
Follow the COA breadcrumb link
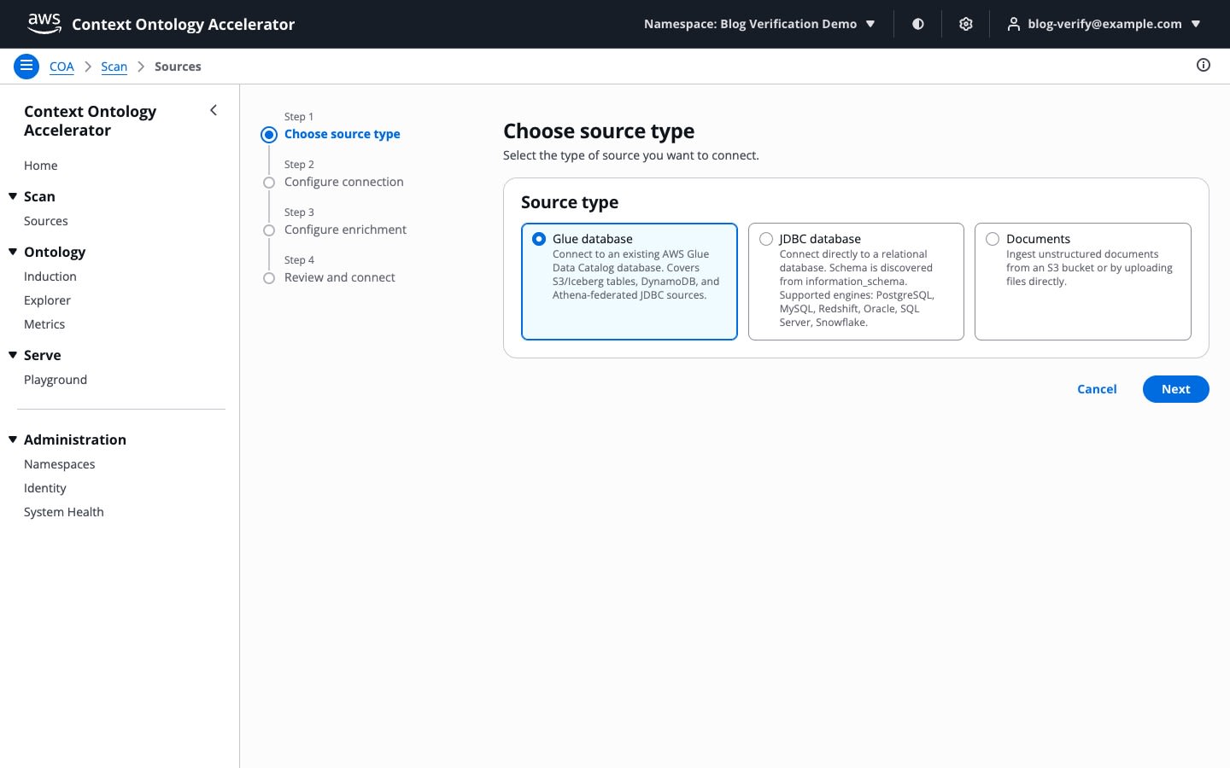pos(61,67)
